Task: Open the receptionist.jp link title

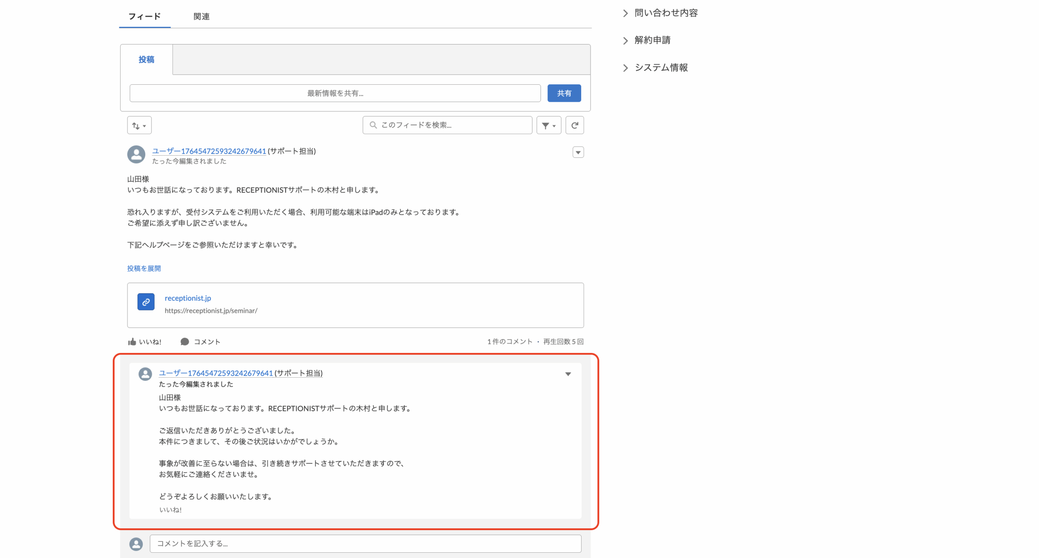Action: (188, 298)
